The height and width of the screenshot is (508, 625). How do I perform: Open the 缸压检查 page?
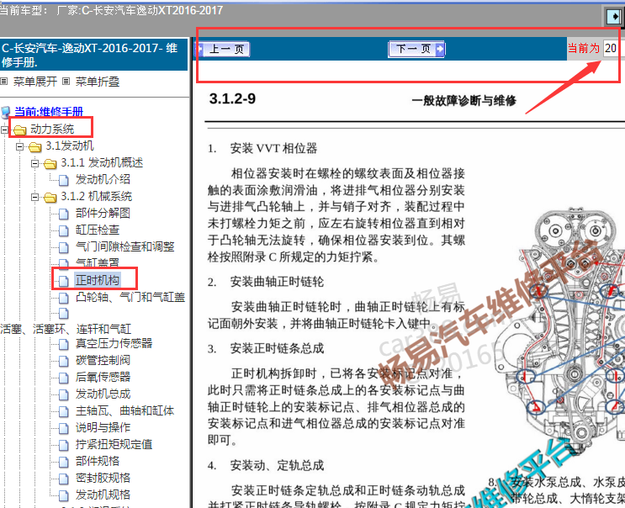98,230
